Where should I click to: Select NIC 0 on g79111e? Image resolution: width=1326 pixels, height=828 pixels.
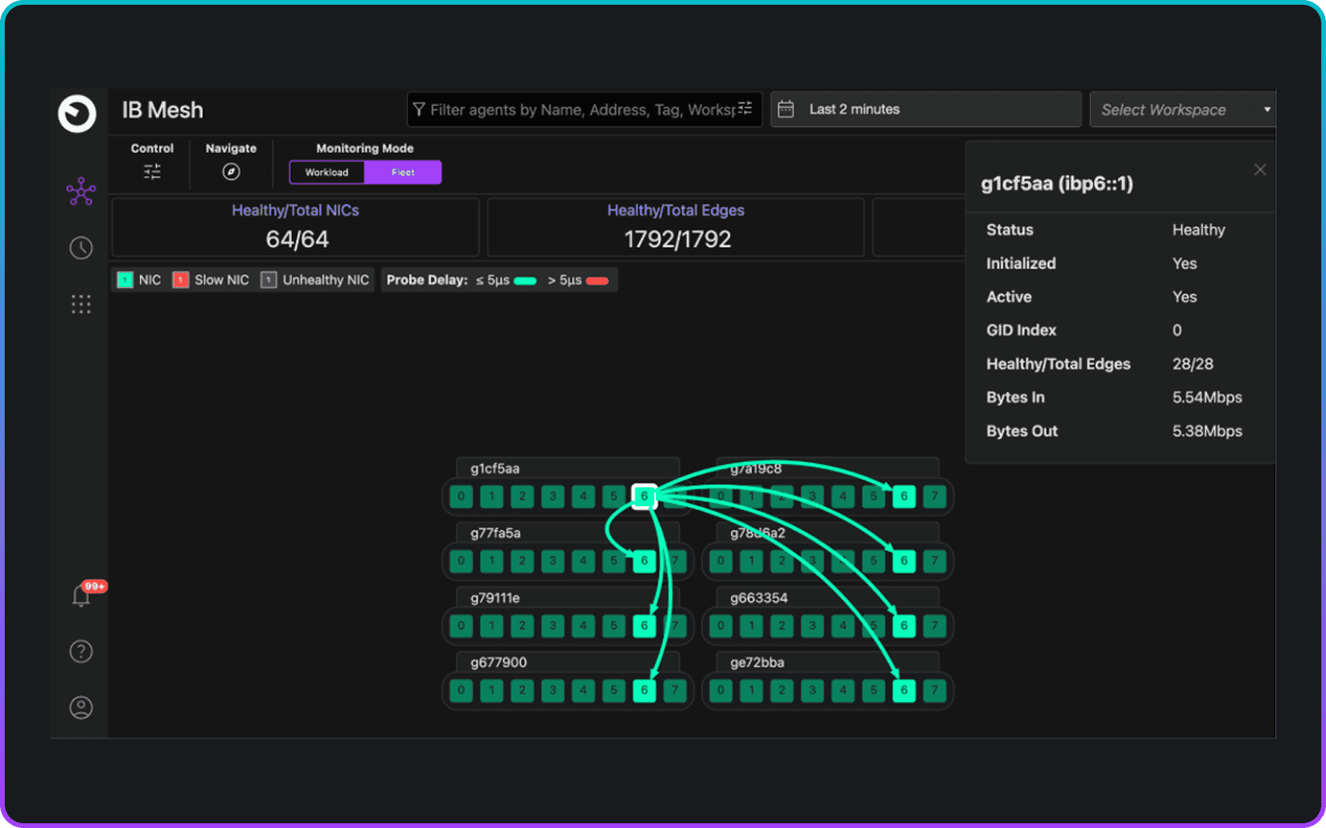point(461,626)
